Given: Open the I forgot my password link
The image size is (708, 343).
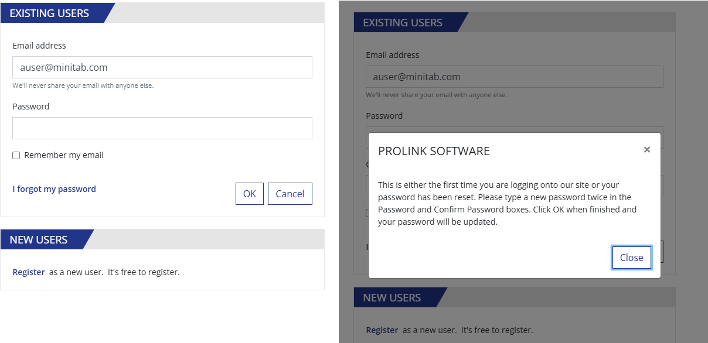Looking at the screenshot, I should point(55,189).
